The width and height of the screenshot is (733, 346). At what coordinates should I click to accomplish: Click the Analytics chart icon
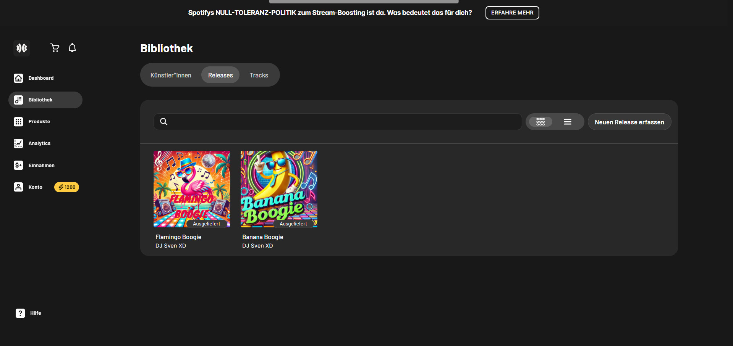(18, 143)
